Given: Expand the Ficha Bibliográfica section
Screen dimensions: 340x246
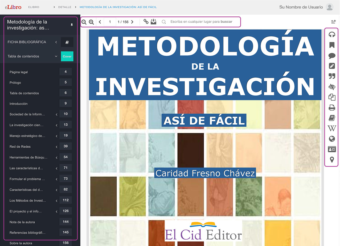Looking at the screenshot, I should (56, 42).
